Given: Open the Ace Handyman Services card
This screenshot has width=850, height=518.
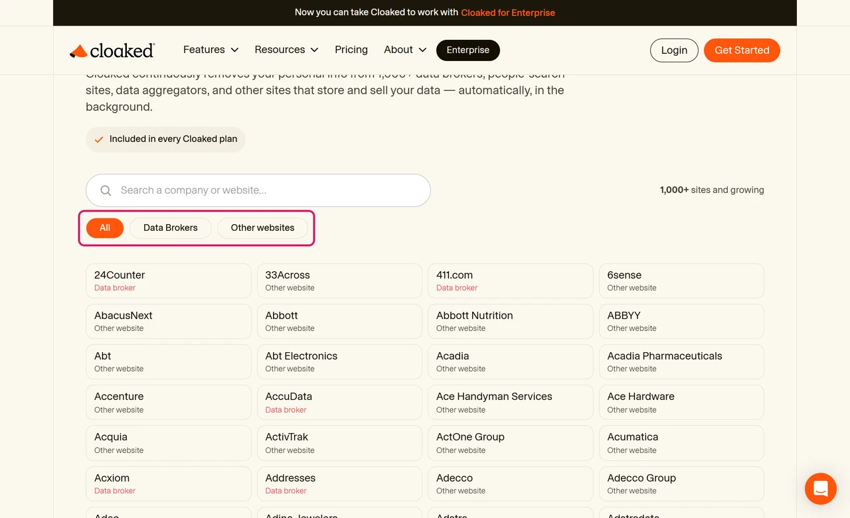Looking at the screenshot, I should click(511, 402).
